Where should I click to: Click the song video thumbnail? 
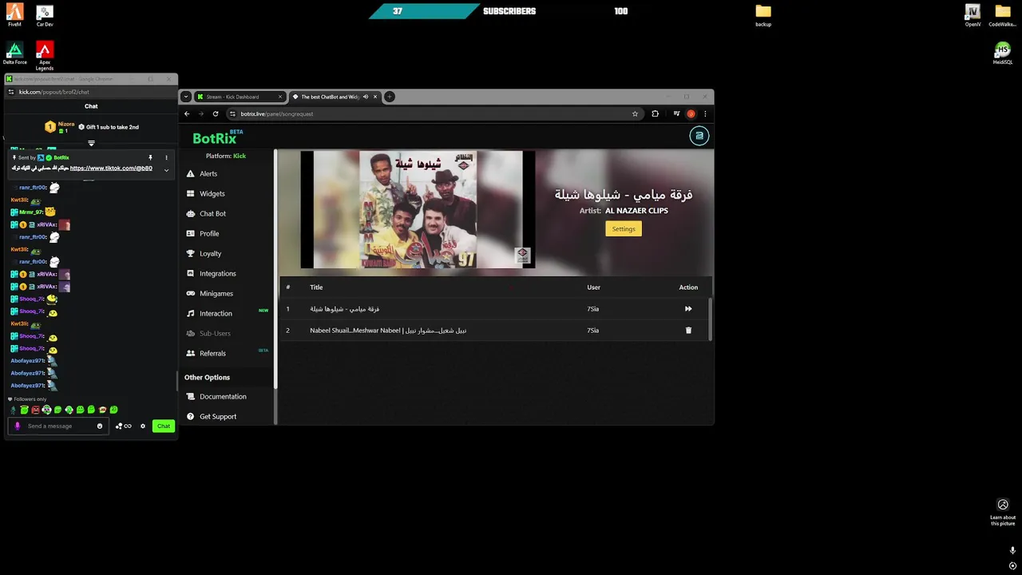coord(418,210)
